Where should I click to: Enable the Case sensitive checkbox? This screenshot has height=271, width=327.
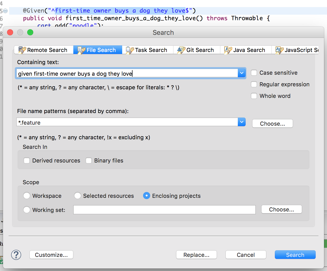(254, 73)
